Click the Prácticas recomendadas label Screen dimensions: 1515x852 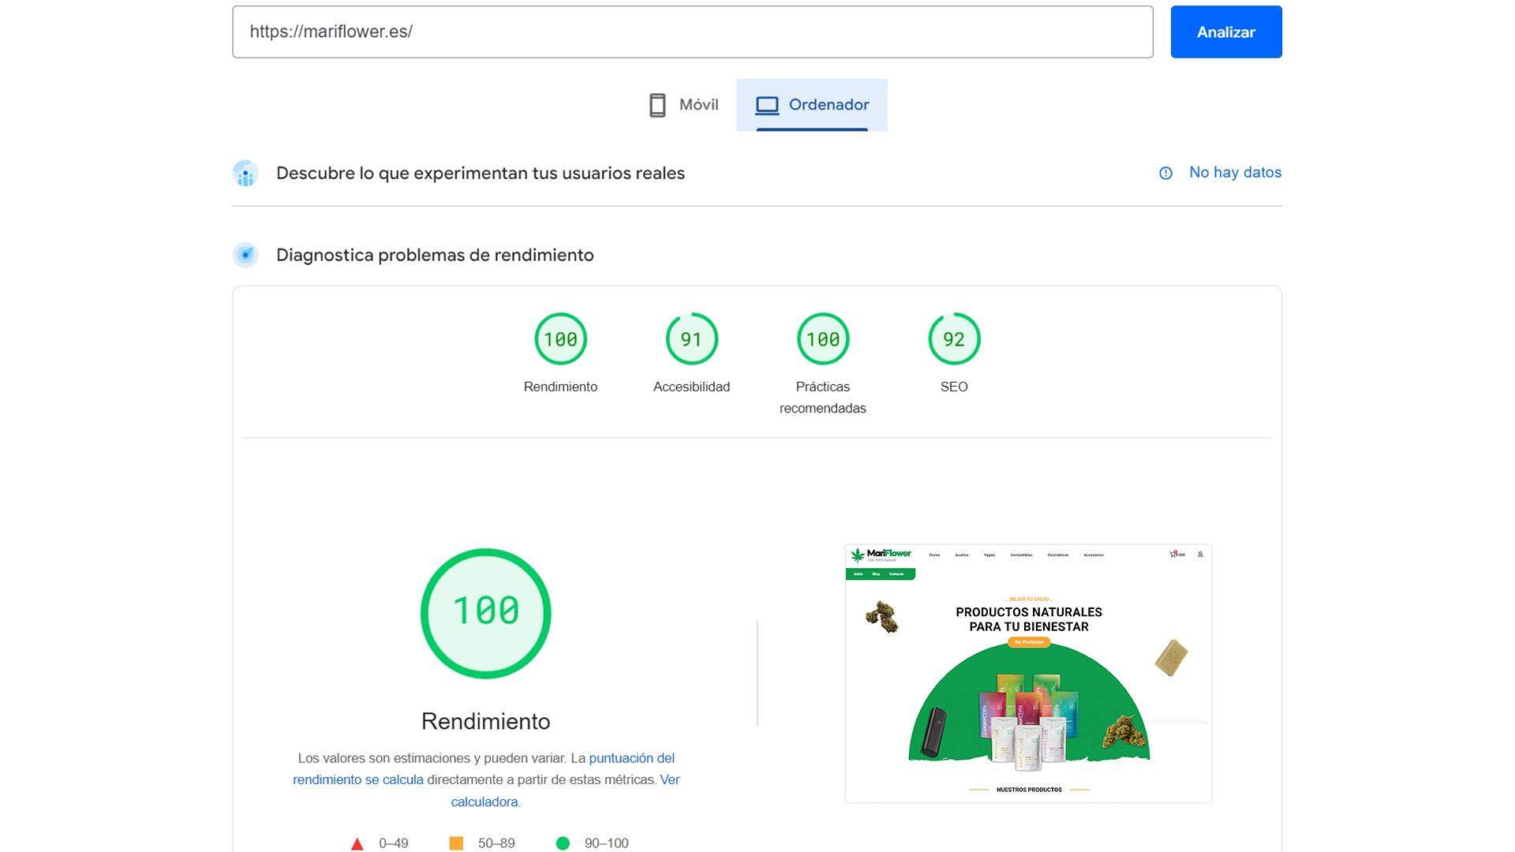click(823, 398)
